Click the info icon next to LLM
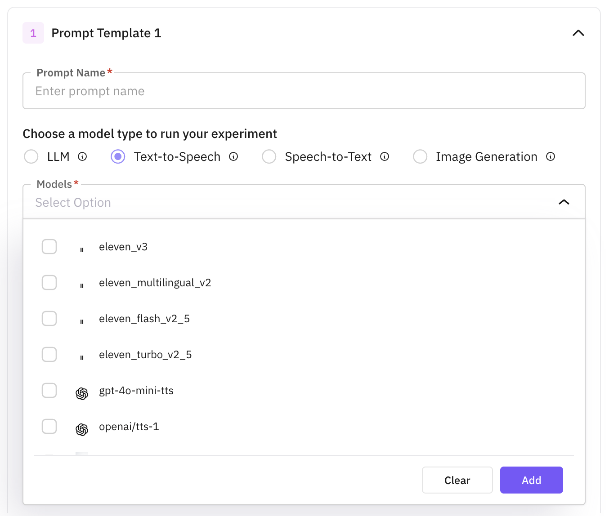 tap(82, 156)
